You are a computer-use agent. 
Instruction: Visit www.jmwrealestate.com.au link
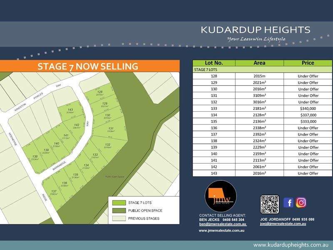pos(221,230)
